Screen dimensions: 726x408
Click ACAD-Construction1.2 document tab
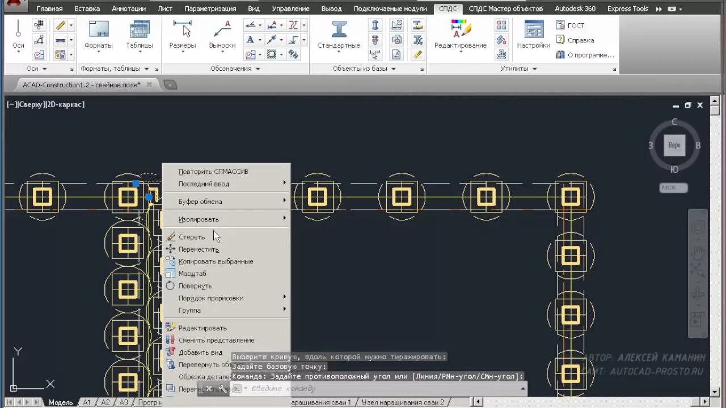tap(81, 84)
